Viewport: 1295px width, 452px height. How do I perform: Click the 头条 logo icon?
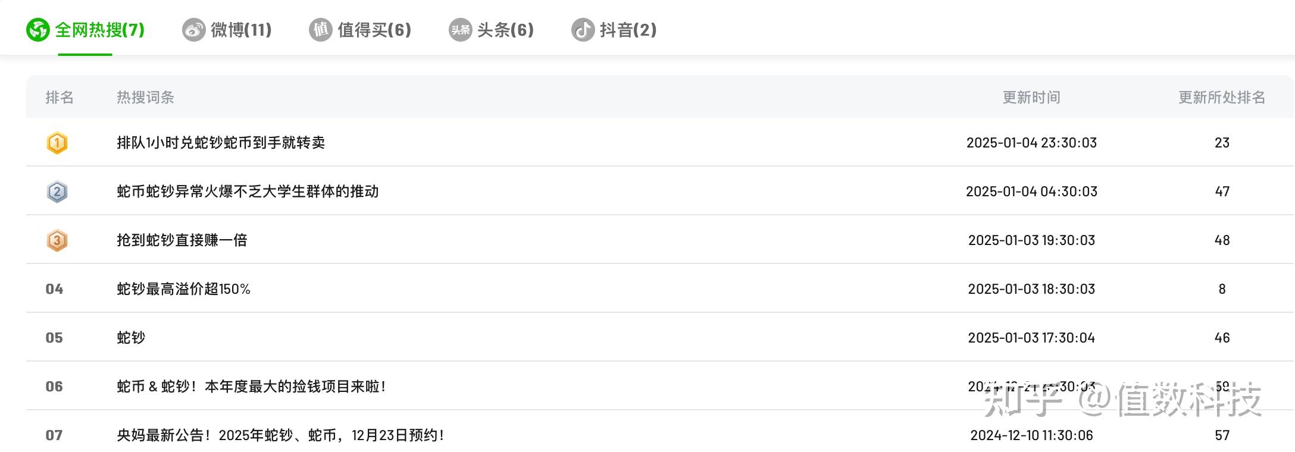point(460,30)
